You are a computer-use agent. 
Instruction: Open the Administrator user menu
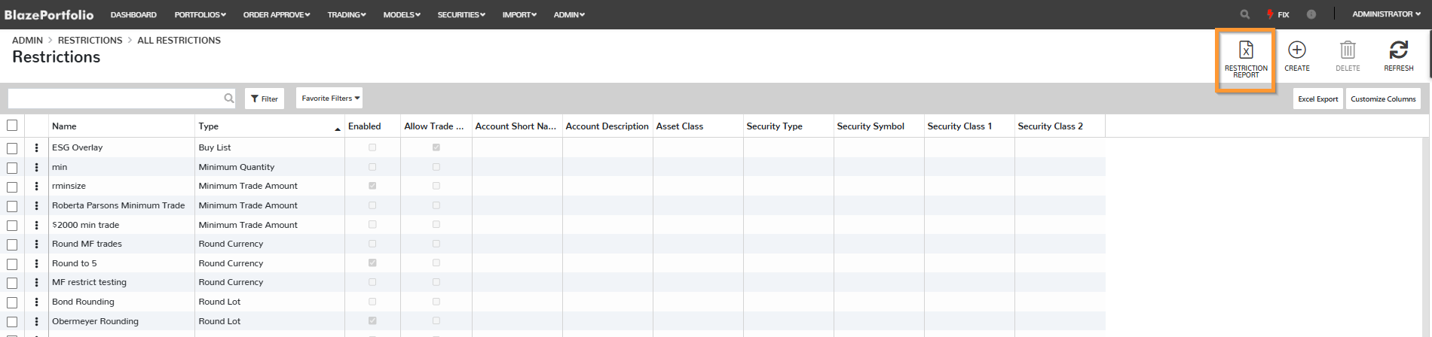click(x=1386, y=14)
